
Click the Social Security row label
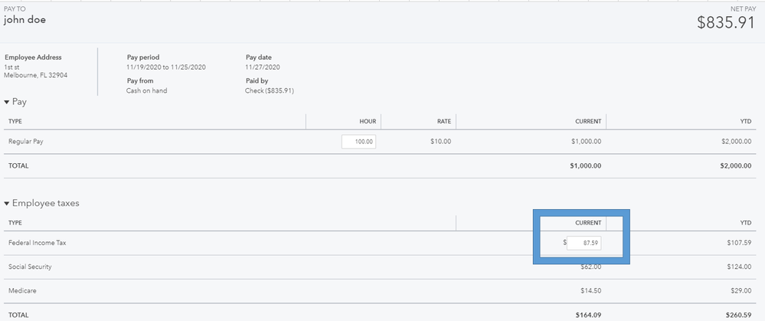pyautogui.click(x=30, y=267)
